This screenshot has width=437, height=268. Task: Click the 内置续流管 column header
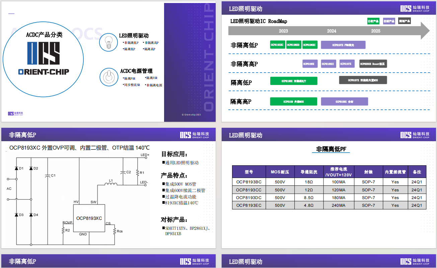click(x=395, y=172)
